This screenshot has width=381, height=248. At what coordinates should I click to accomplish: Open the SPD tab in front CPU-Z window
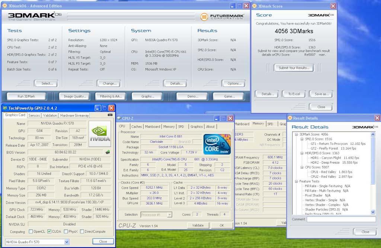tap(181, 127)
